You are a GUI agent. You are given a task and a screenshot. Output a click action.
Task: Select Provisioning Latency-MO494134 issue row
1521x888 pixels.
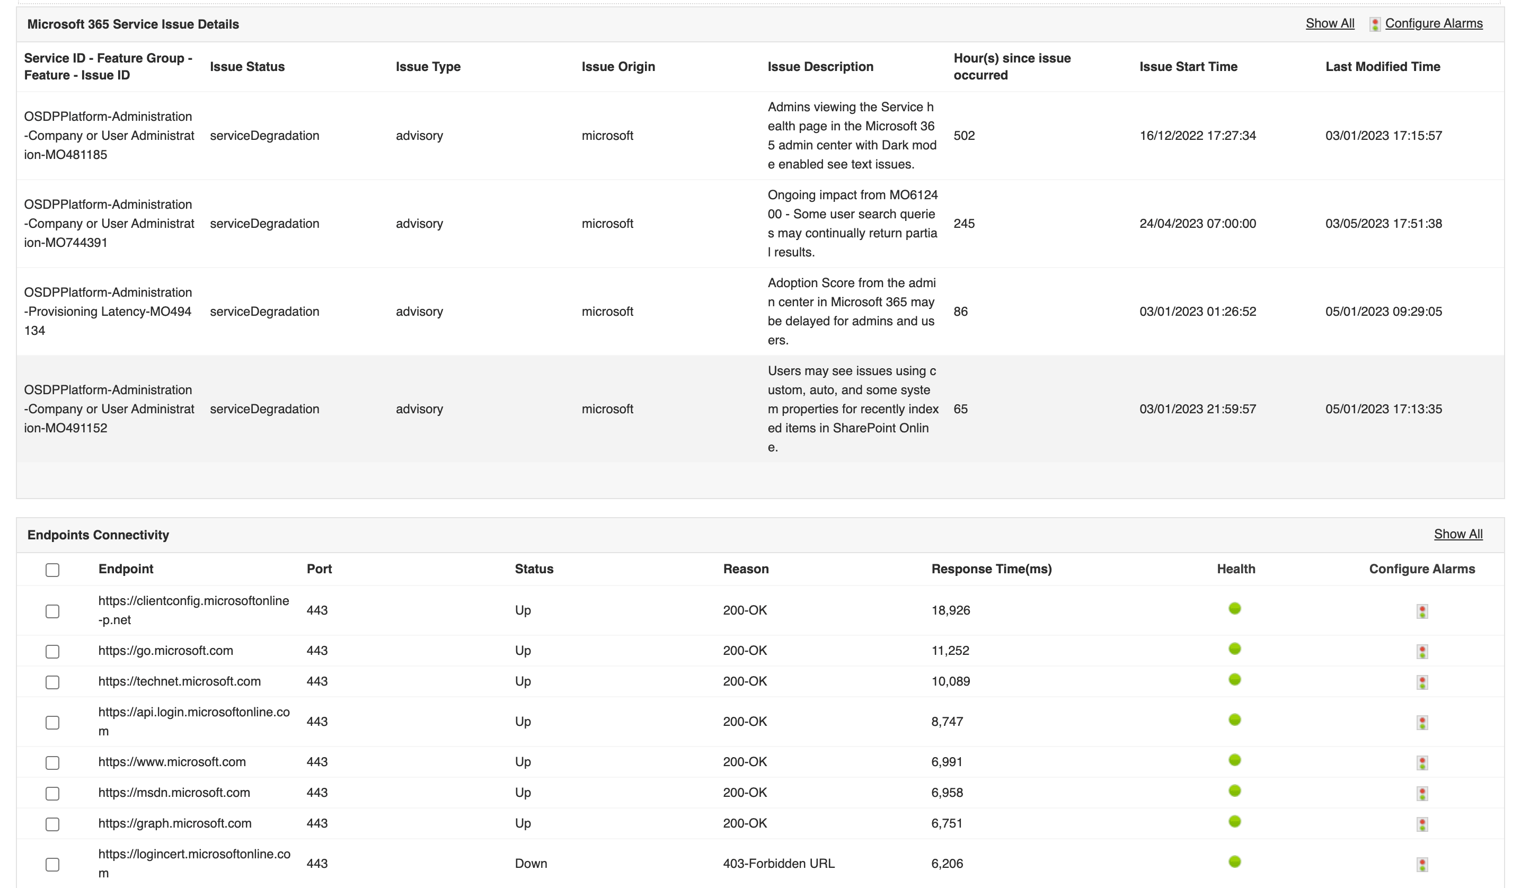click(x=760, y=312)
